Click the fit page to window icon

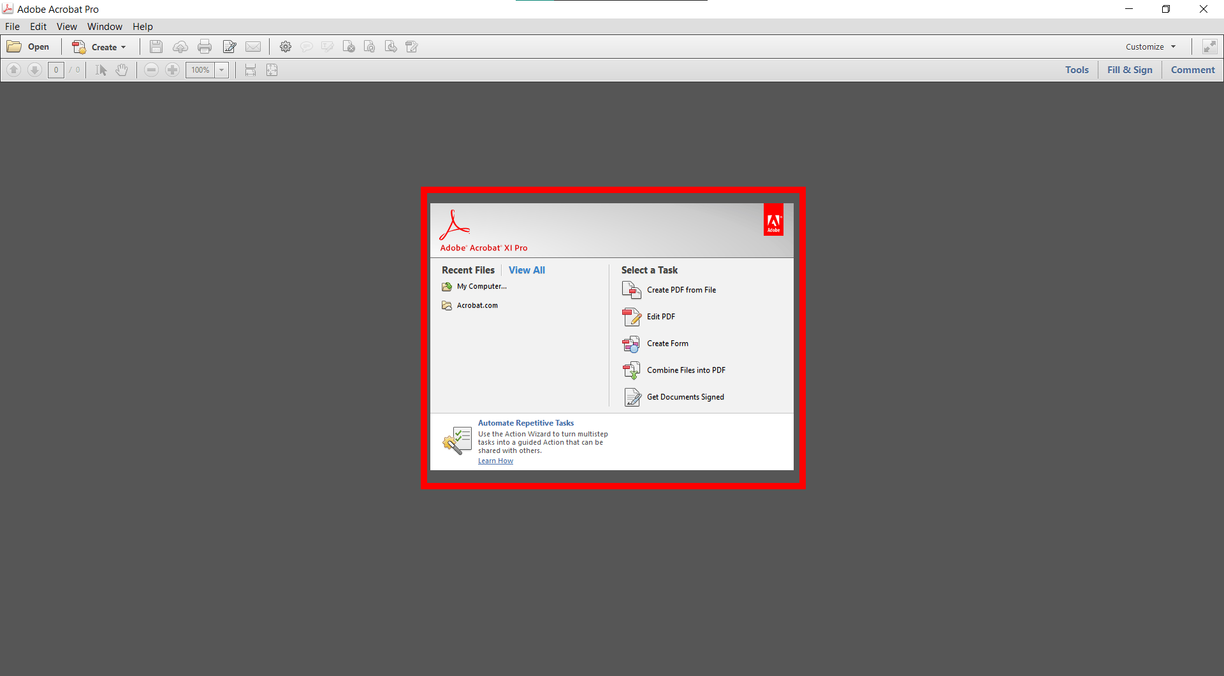(x=272, y=70)
